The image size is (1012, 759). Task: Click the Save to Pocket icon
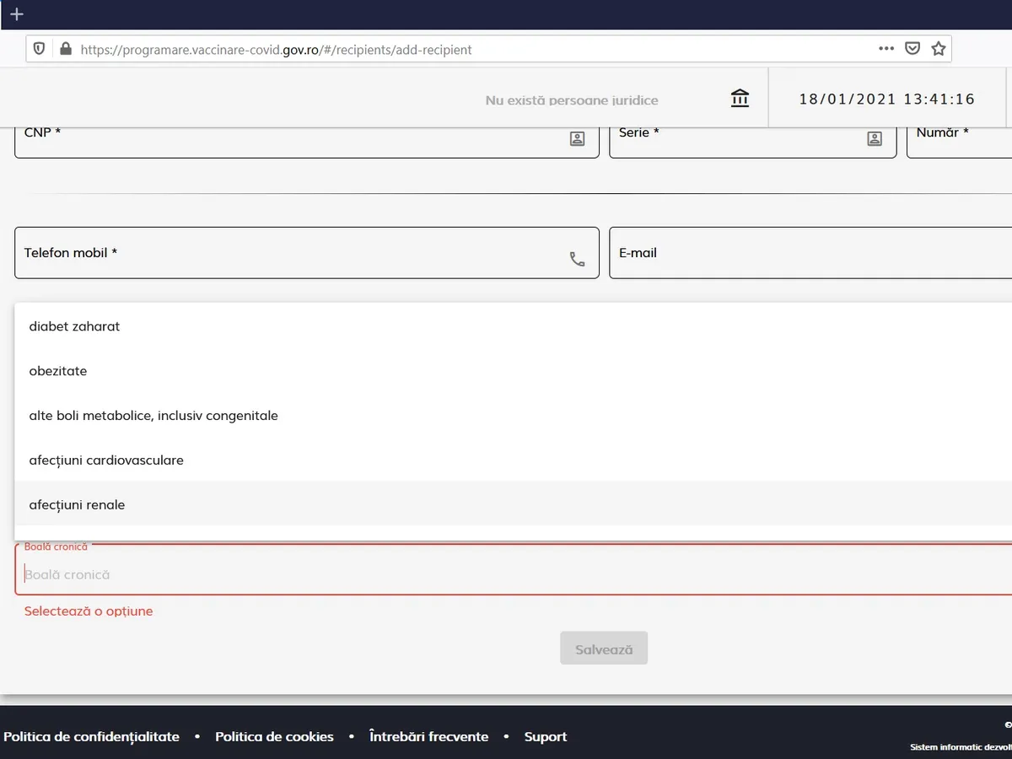click(912, 49)
